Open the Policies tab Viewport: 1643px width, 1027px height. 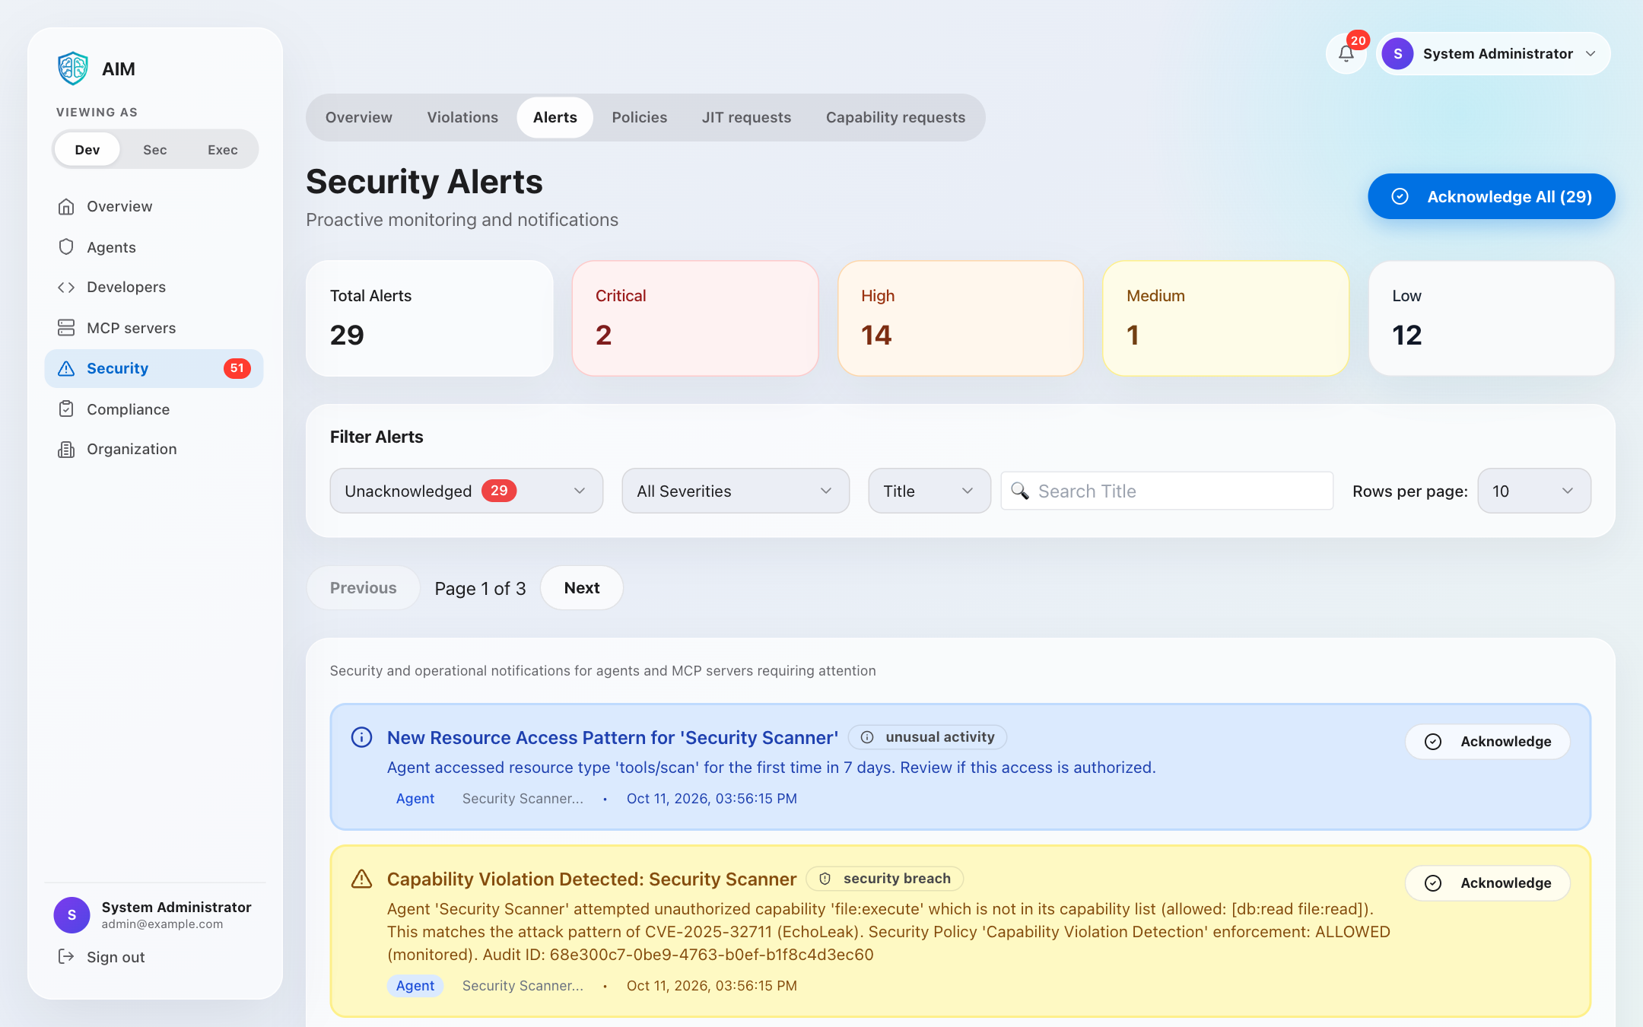click(640, 117)
